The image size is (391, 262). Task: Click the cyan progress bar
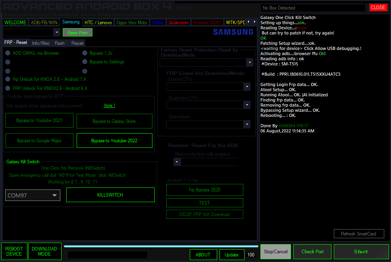point(160,246)
